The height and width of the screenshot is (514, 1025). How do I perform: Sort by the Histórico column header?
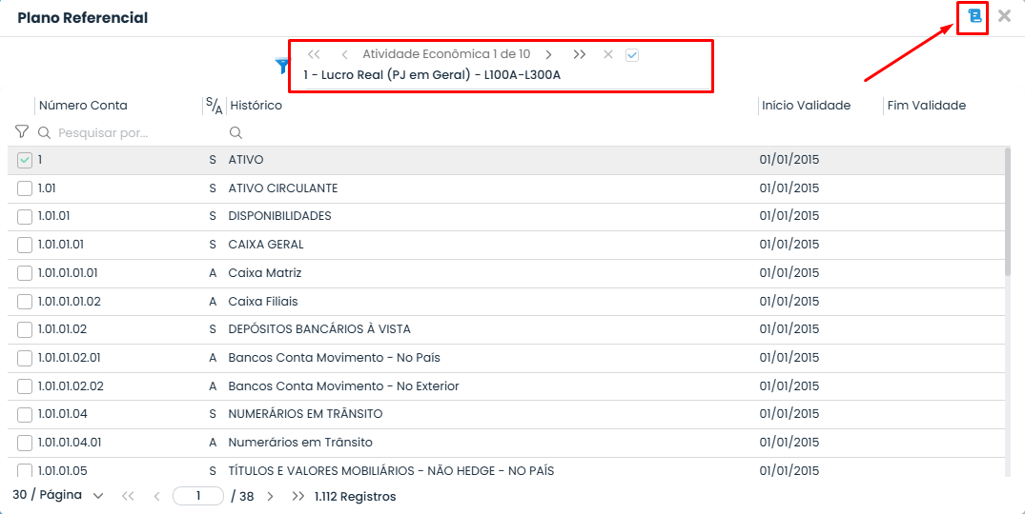(256, 105)
